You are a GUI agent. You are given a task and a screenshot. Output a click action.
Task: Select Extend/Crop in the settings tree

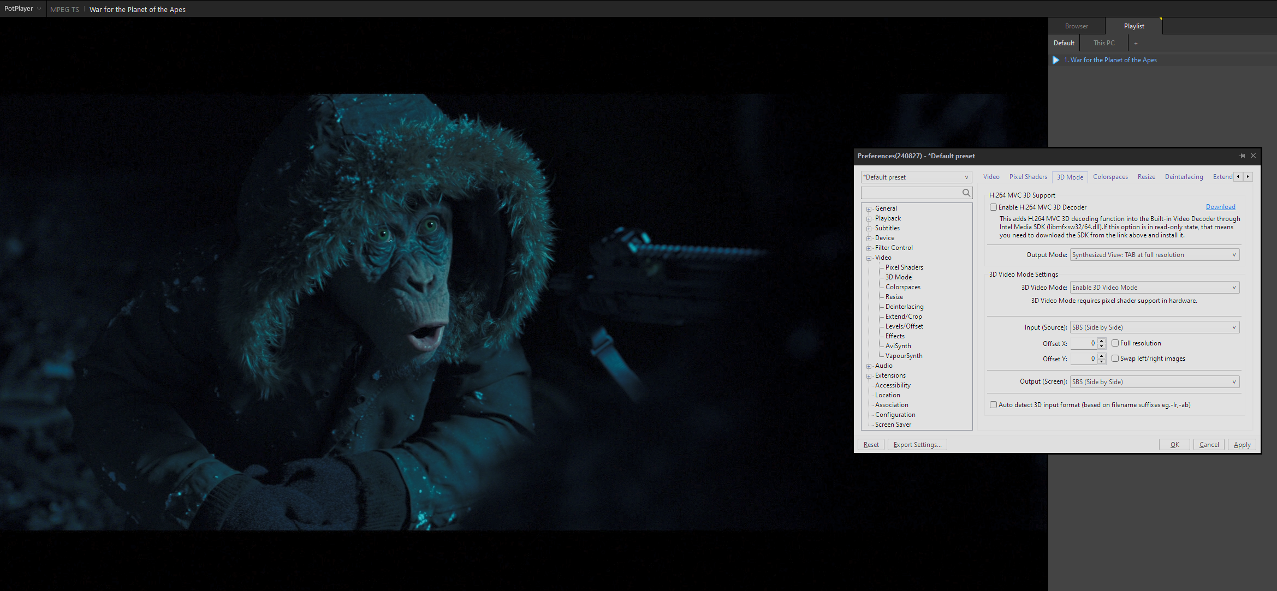pos(904,317)
